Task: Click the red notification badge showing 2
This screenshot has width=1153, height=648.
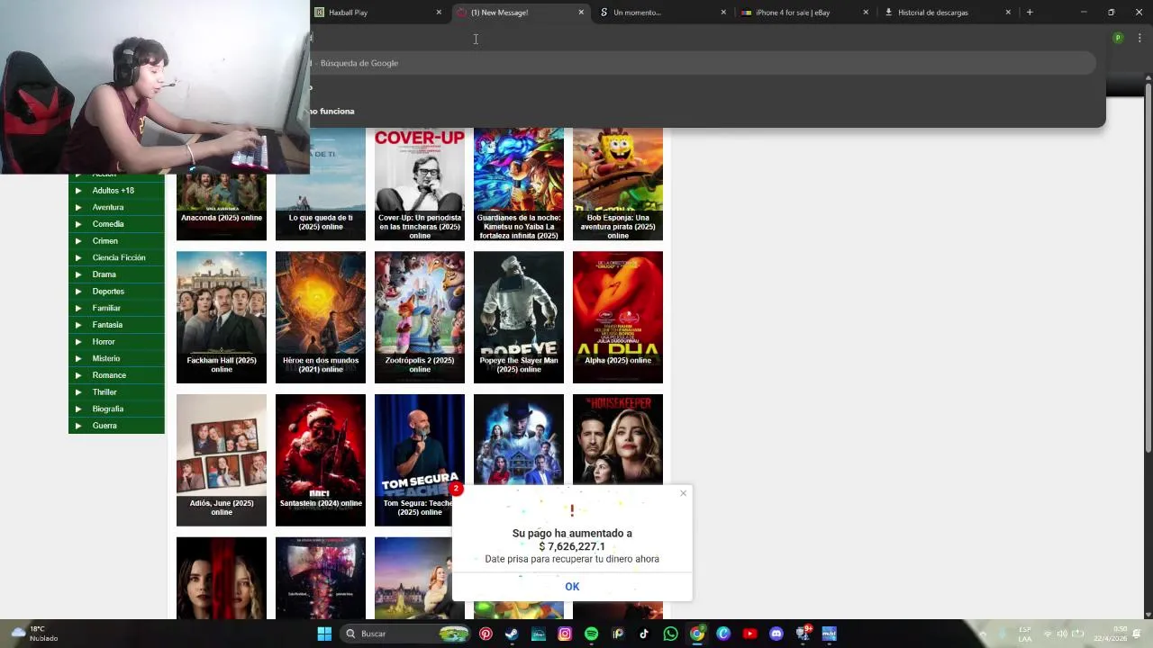Action: pos(456,489)
